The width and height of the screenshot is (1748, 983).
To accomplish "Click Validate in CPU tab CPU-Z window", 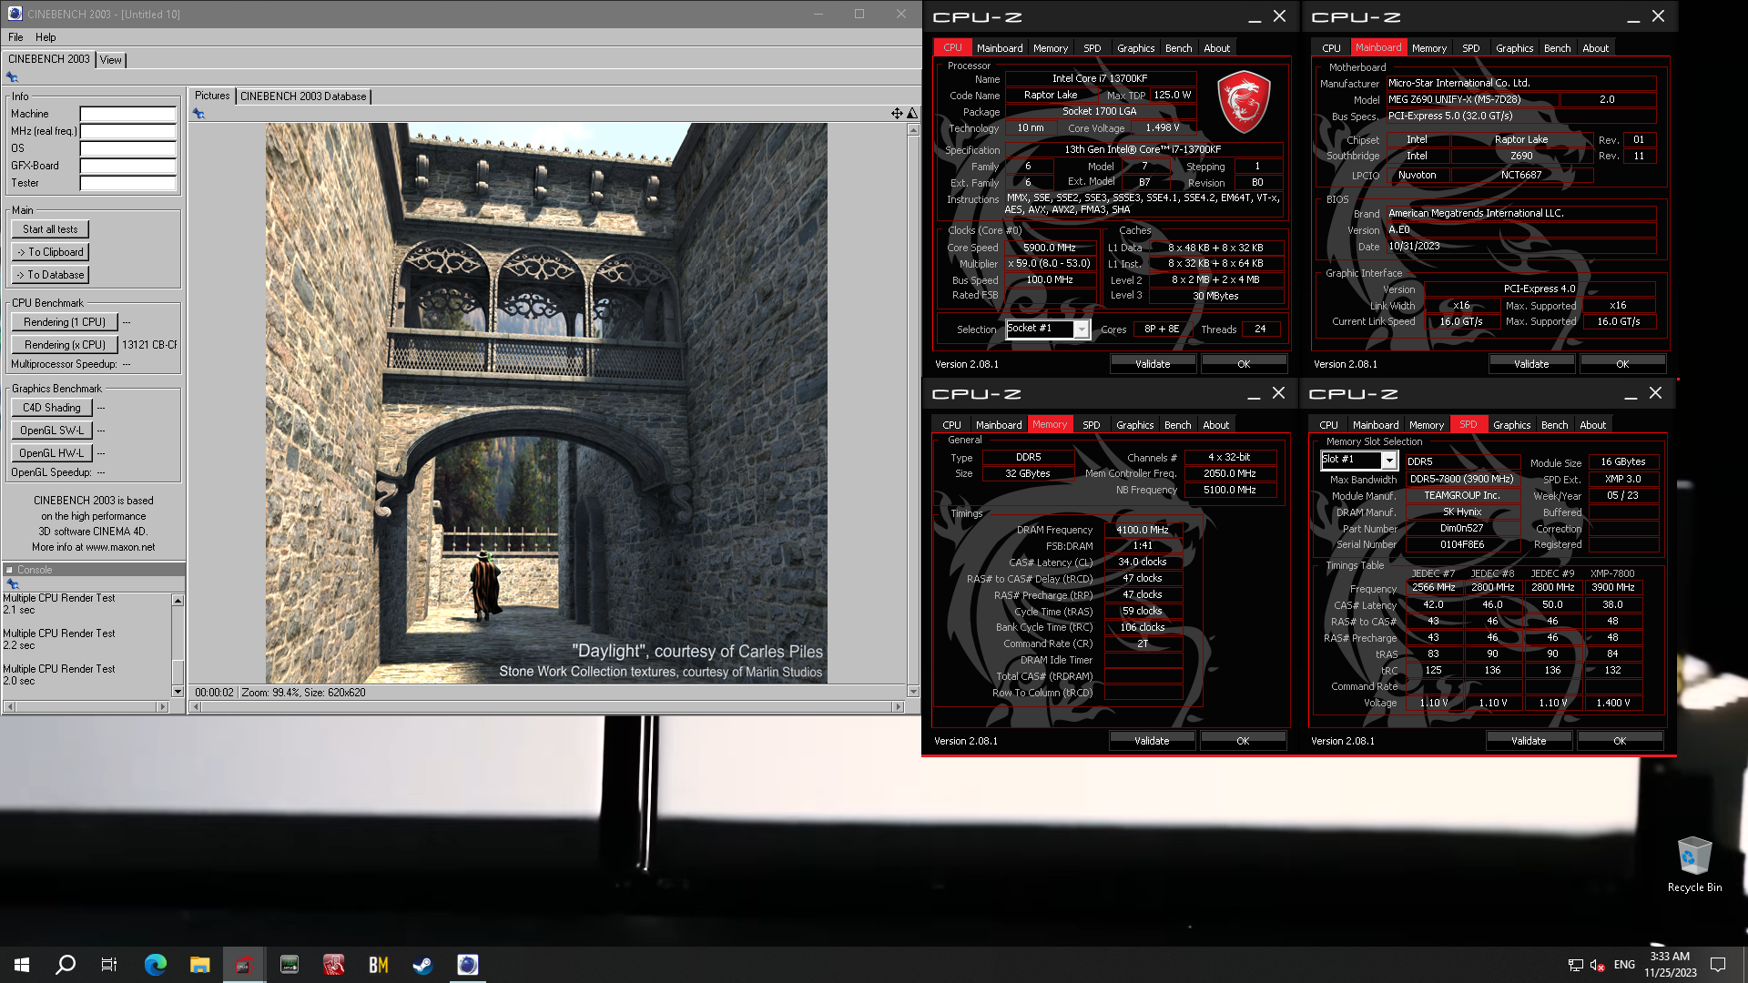I will pyautogui.click(x=1153, y=364).
